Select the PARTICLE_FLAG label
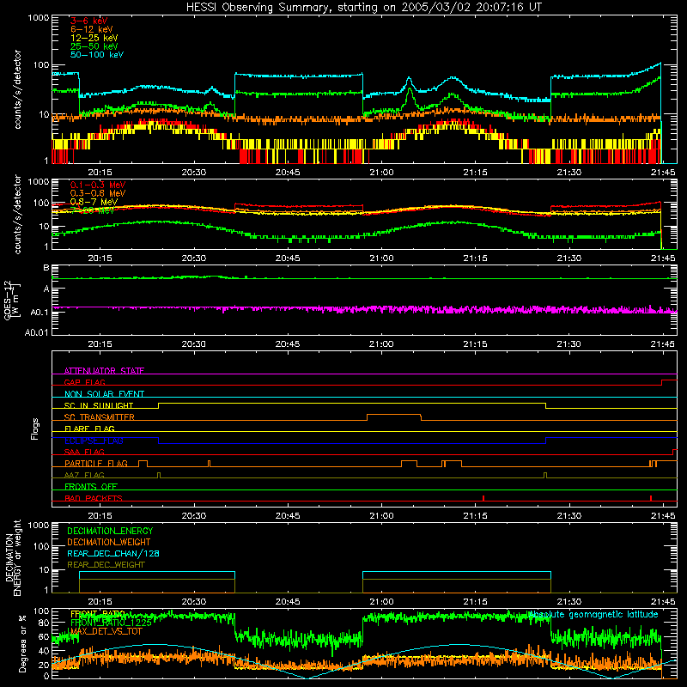Viewport: 687px width, 687px height. pos(96,463)
